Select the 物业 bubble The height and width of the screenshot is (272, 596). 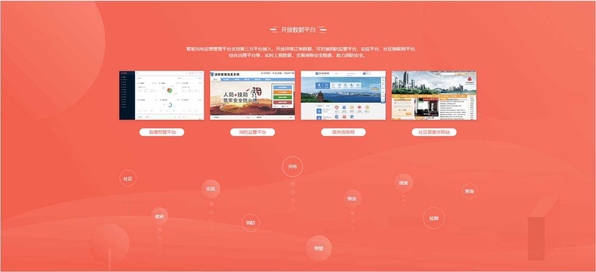(352, 199)
